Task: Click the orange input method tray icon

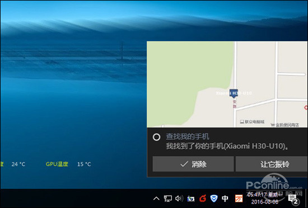Action: pos(239,198)
